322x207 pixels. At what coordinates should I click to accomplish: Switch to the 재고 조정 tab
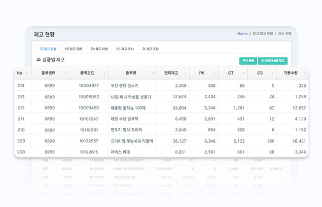click(x=150, y=49)
